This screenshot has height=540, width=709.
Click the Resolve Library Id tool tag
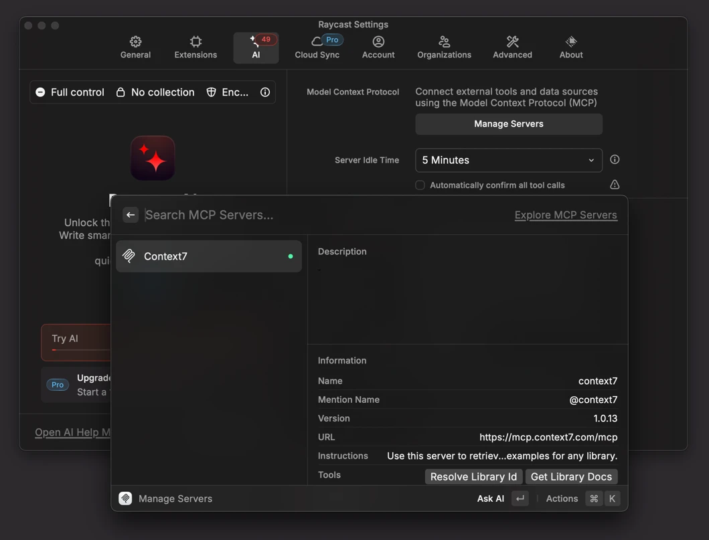coord(473,476)
